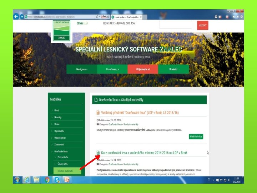
Task: Click the CENA LESA header link
Action: tap(82, 23)
